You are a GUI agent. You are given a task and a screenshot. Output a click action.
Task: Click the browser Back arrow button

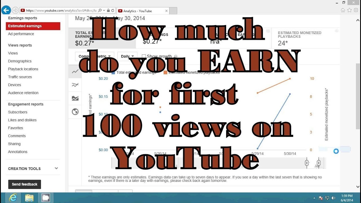6,10
